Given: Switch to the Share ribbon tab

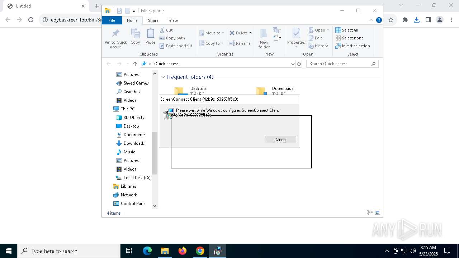Looking at the screenshot, I should [x=153, y=20].
